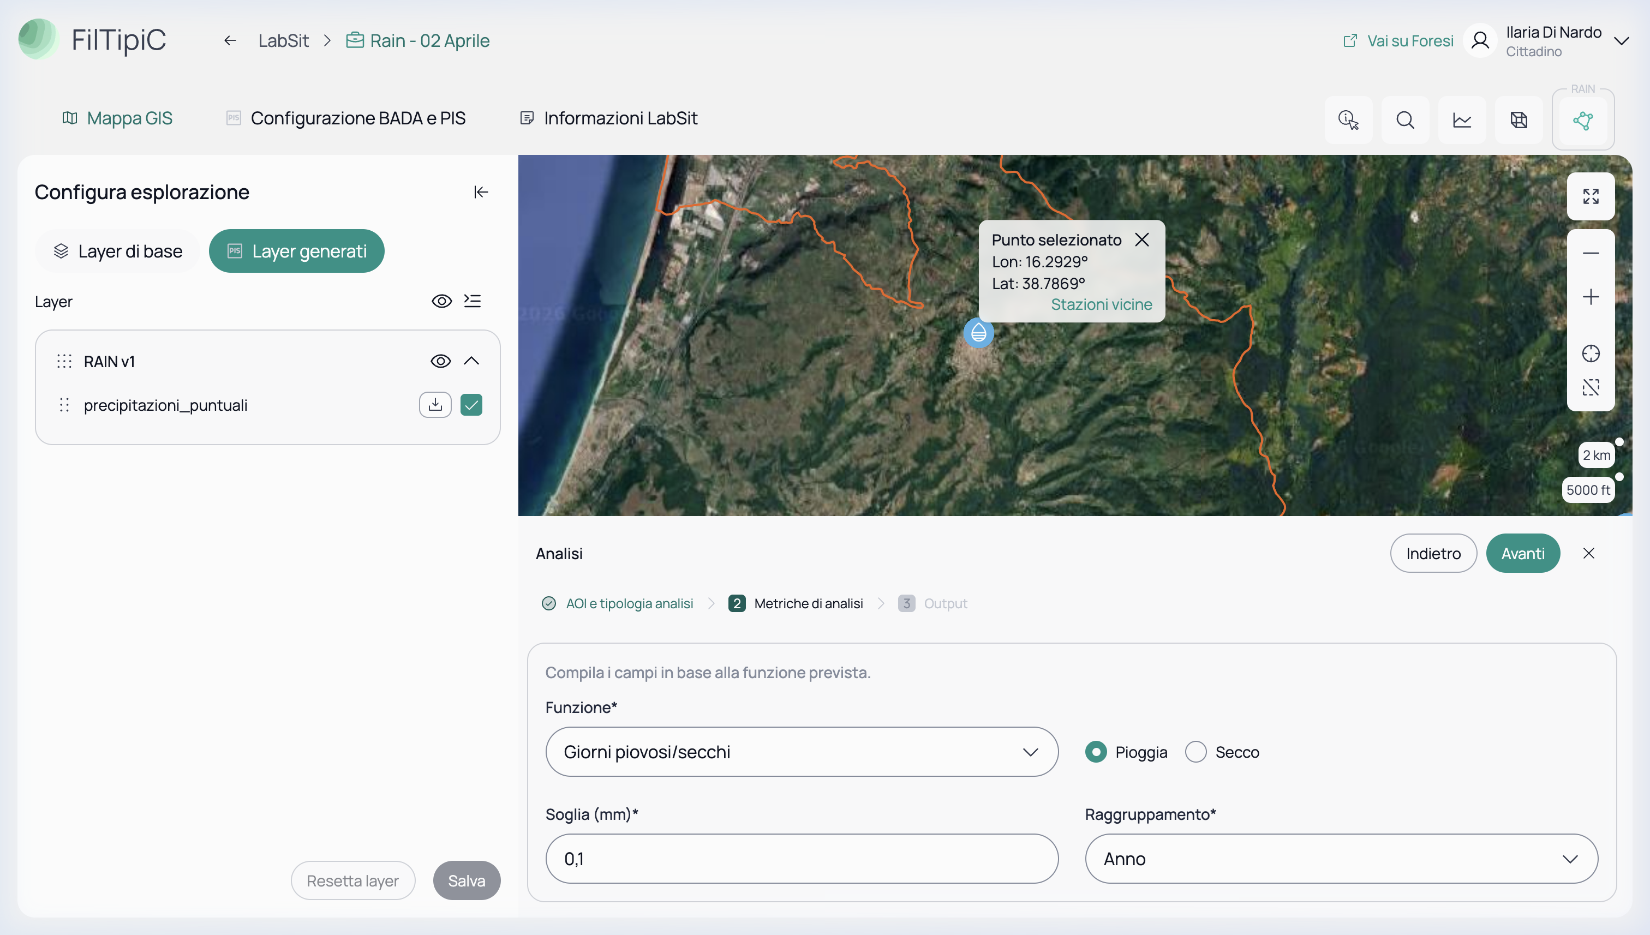Open the Funzione dropdown
Viewport: 1650px width, 935px height.
pyautogui.click(x=802, y=752)
